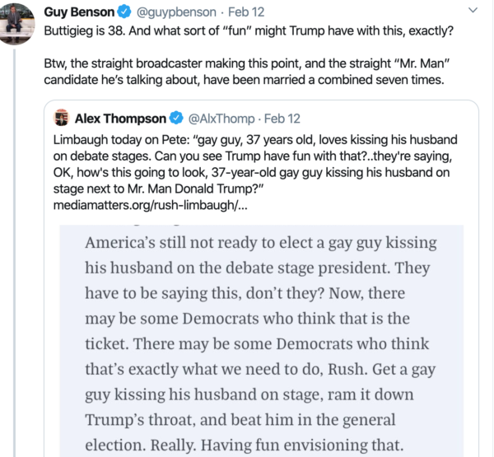Click the "Having fun envisioning that" excerpt line

[x=245, y=445]
